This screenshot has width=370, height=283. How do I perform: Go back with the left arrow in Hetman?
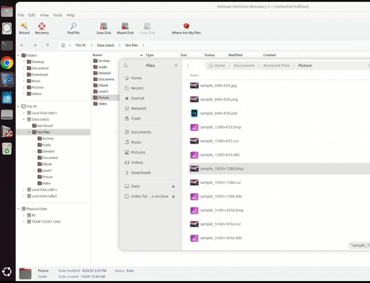tap(22, 45)
